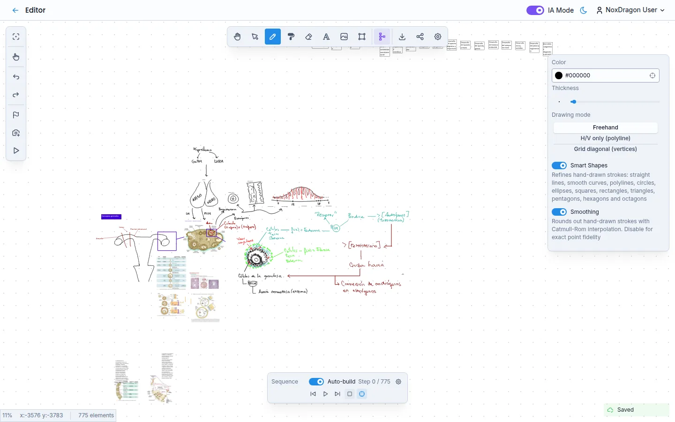Toggle the Smoothing switch

pyautogui.click(x=559, y=212)
